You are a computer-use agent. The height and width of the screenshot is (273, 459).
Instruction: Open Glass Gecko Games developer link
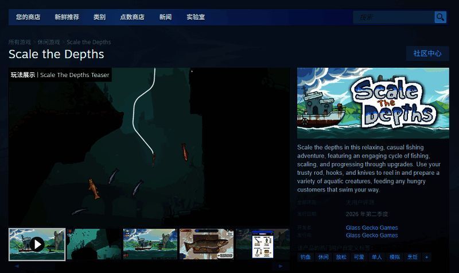[x=372, y=228]
